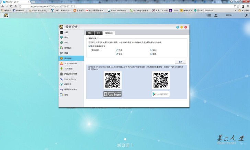Click the browser address bar
The image size is (250, 150).
(126, 7)
